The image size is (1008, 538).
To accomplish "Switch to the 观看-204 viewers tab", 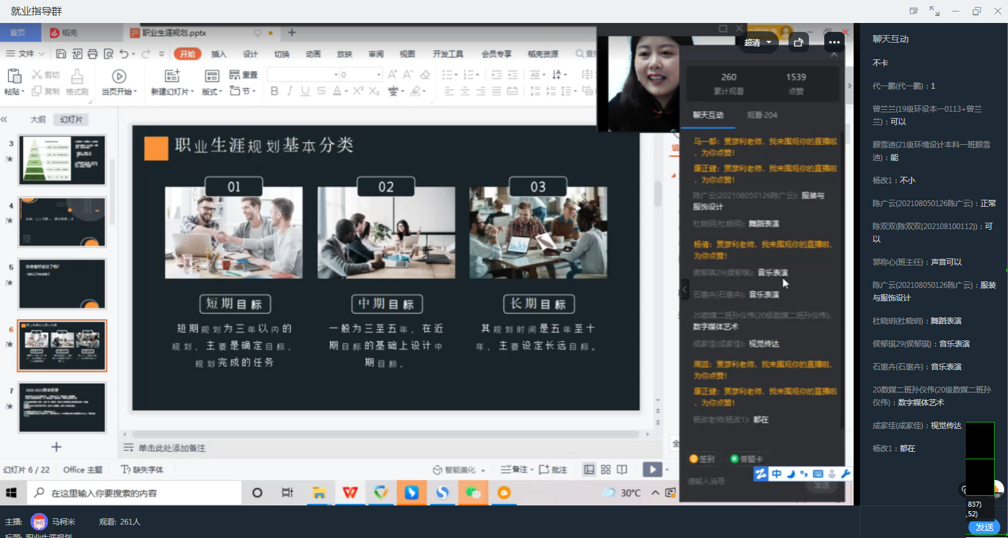I will [x=762, y=115].
